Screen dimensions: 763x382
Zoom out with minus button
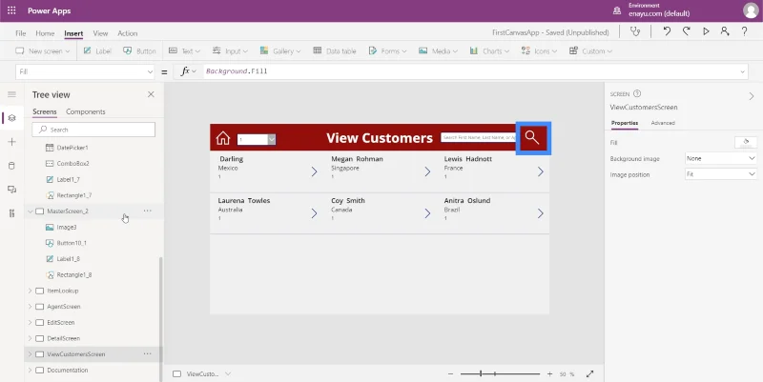pyautogui.click(x=450, y=373)
